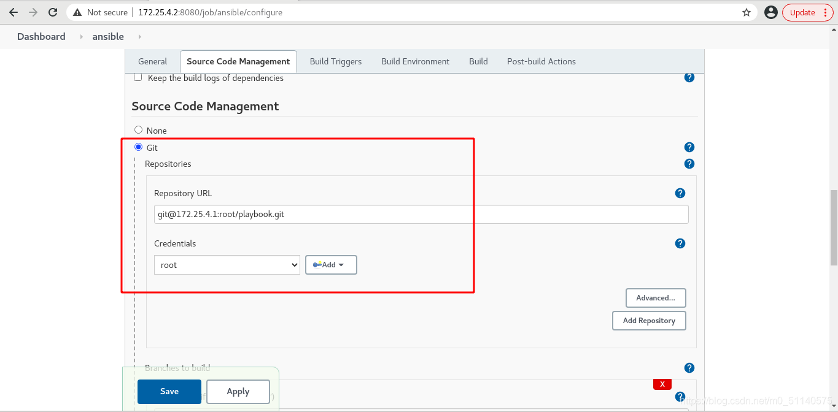
Task: Open help for Keep the build logs option
Action: click(x=689, y=78)
